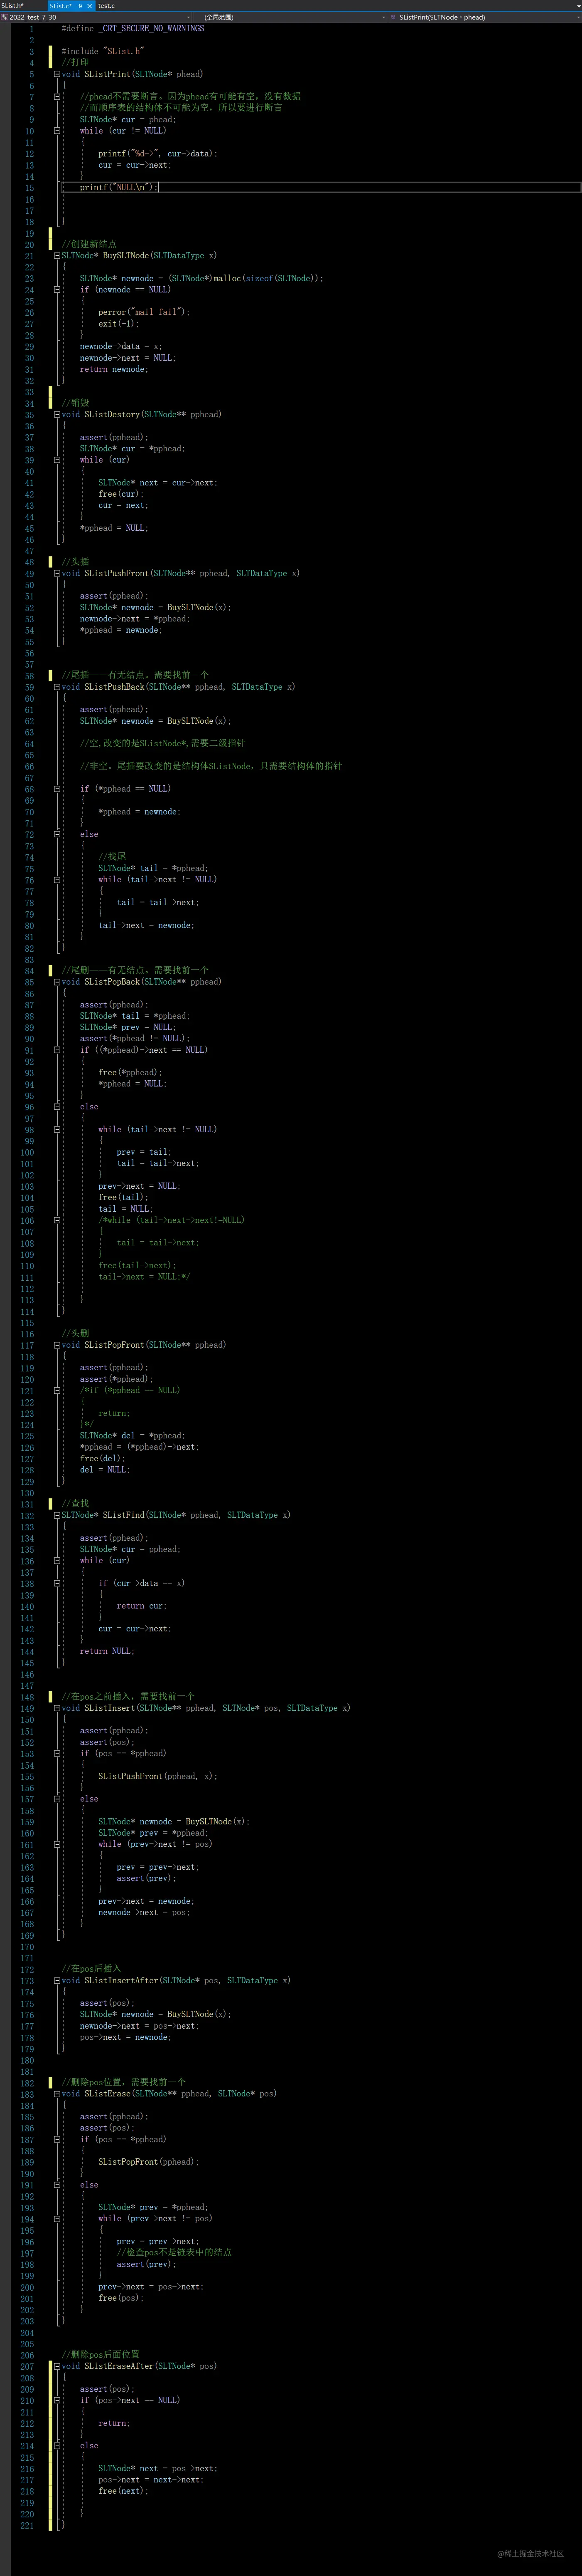Click the return newnode; line
582x2576 pixels.
[x=114, y=369]
